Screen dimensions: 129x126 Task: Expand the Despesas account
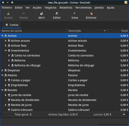pyautogui.click(x=2, y=70)
